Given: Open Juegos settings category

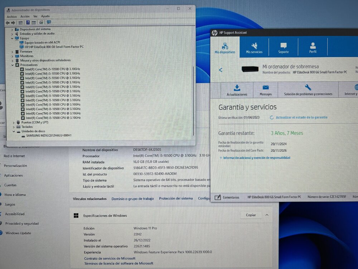Looking at the screenshot, I should [x=10, y=204].
